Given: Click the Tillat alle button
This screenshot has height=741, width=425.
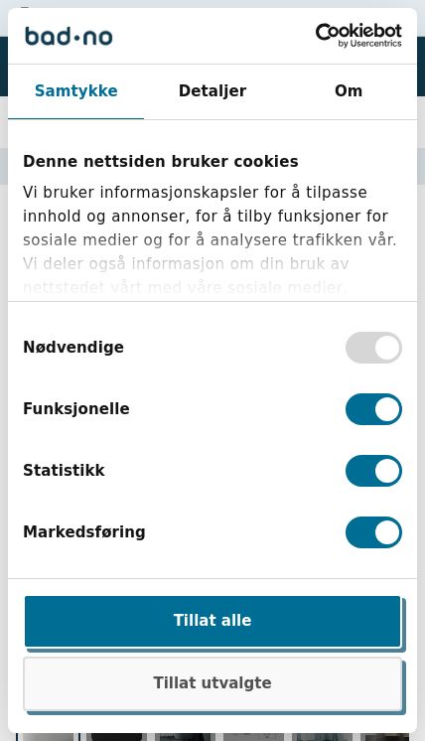Looking at the screenshot, I should 212,621.
